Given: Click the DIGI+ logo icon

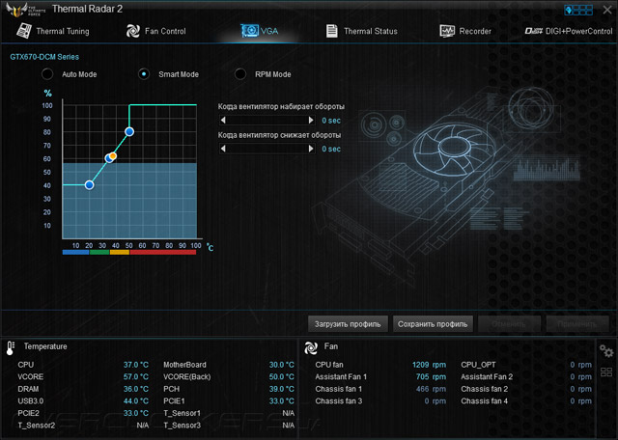Looking at the screenshot, I should click(x=534, y=31).
